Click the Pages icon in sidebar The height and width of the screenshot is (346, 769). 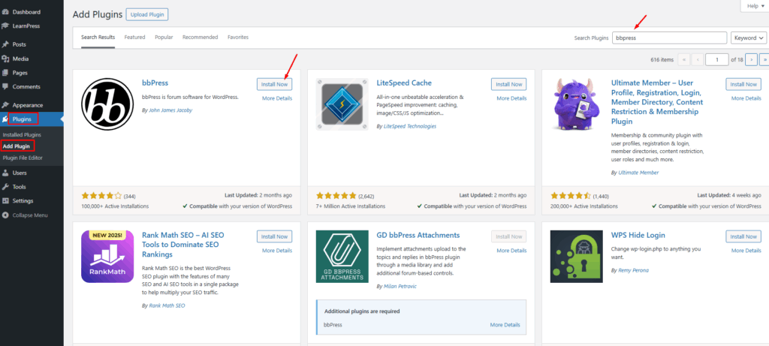5,73
